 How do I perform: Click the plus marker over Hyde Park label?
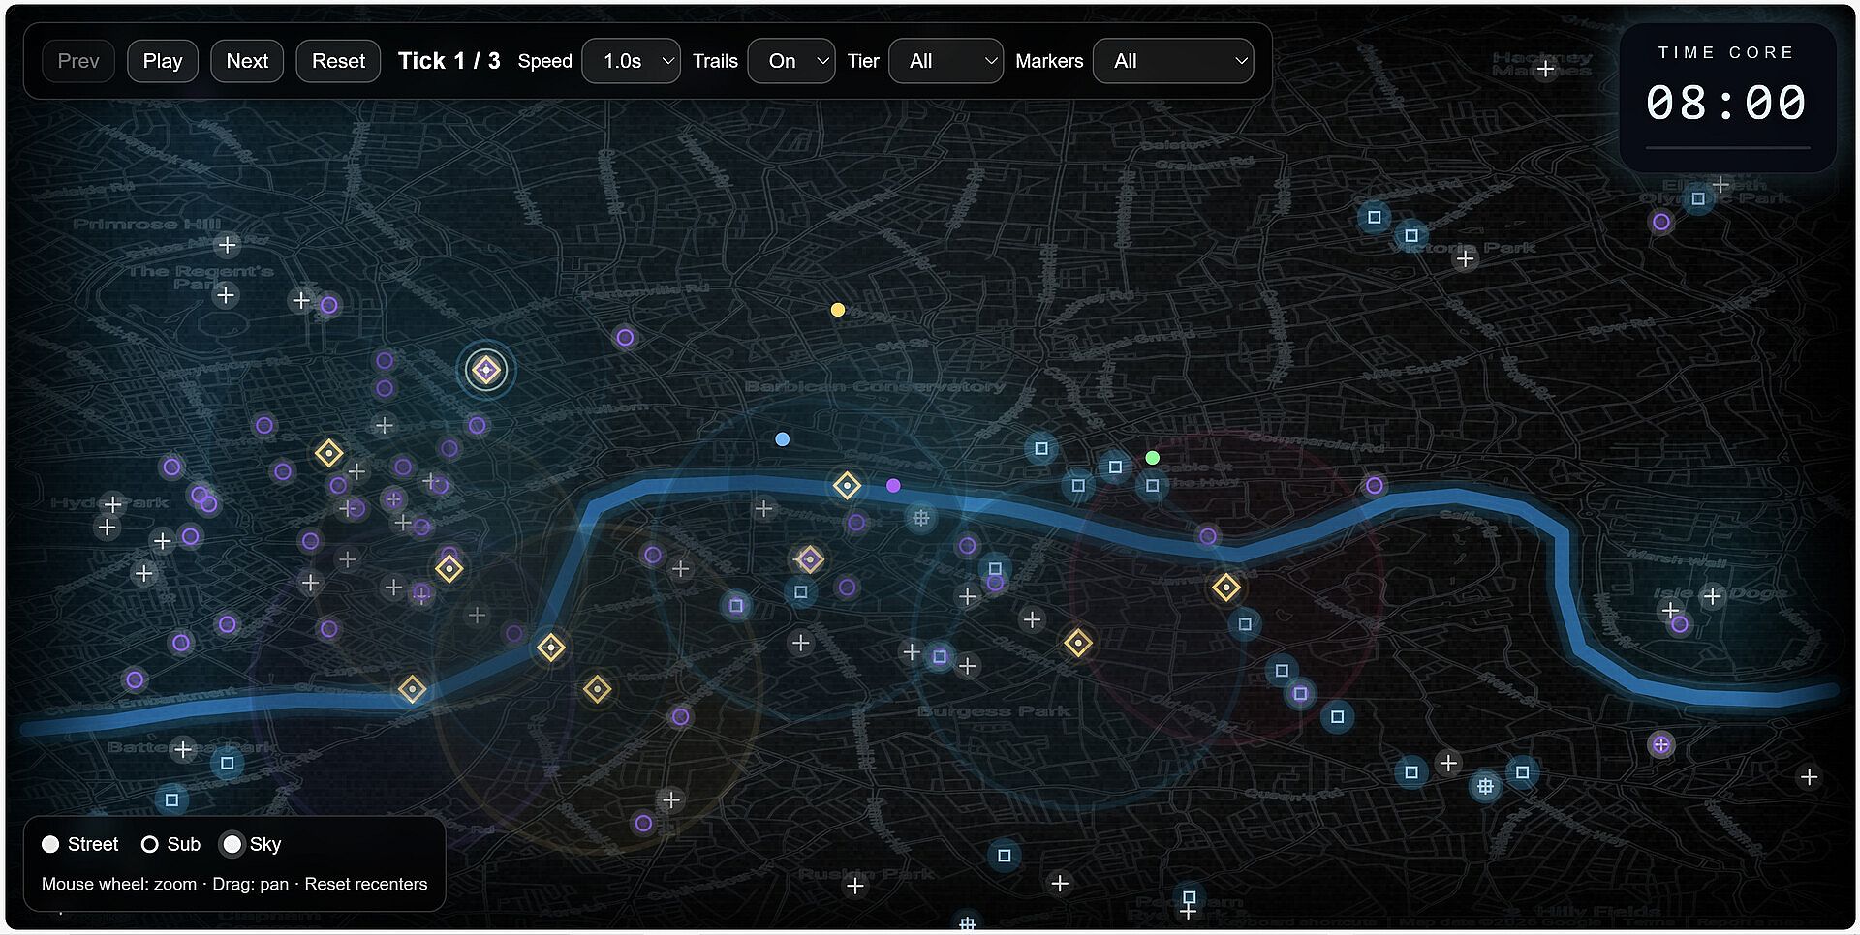[113, 504]
